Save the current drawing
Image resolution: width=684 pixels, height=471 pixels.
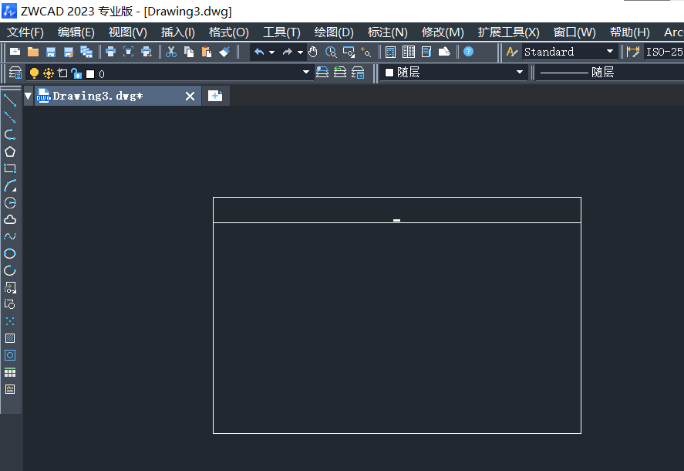tap(51, 52)
